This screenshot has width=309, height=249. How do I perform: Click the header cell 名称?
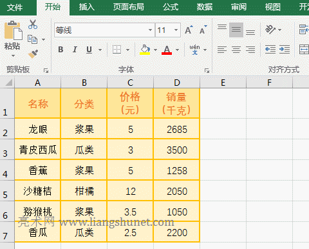(37, 103)
